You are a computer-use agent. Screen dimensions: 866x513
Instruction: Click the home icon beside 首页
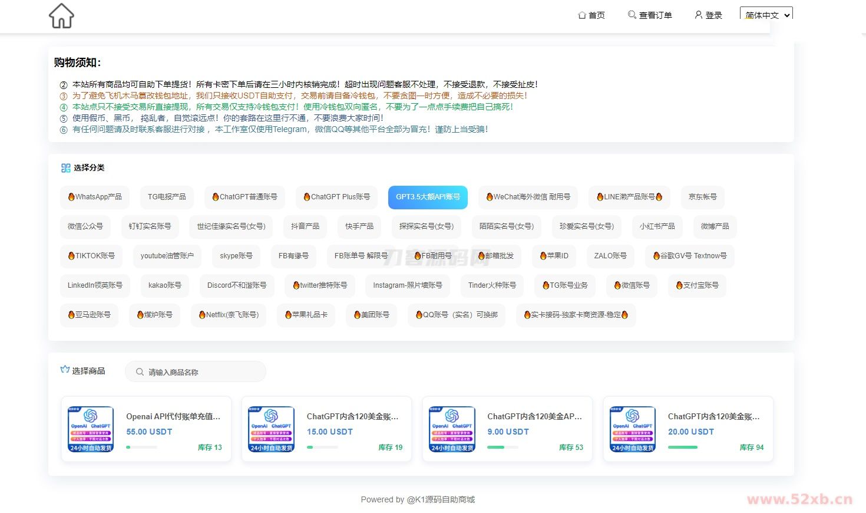pyautogui.click(x=581, y=15)
